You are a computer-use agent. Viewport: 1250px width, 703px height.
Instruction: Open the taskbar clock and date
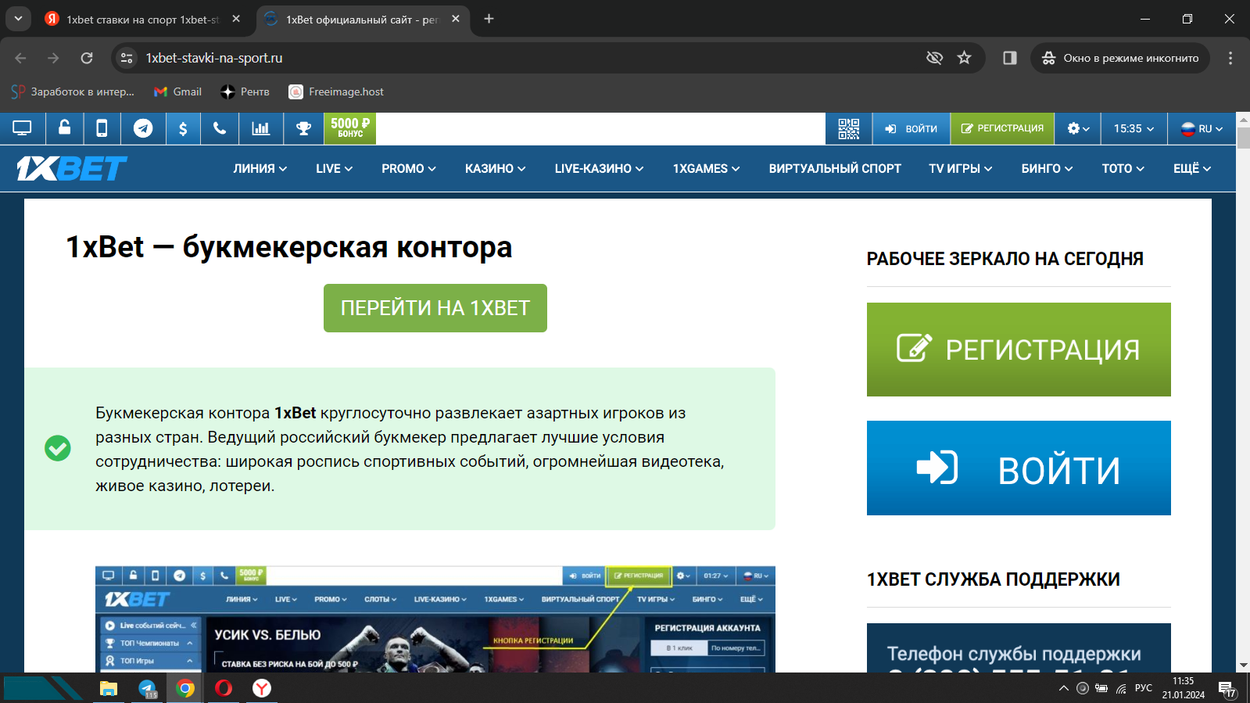[1183, 688]
